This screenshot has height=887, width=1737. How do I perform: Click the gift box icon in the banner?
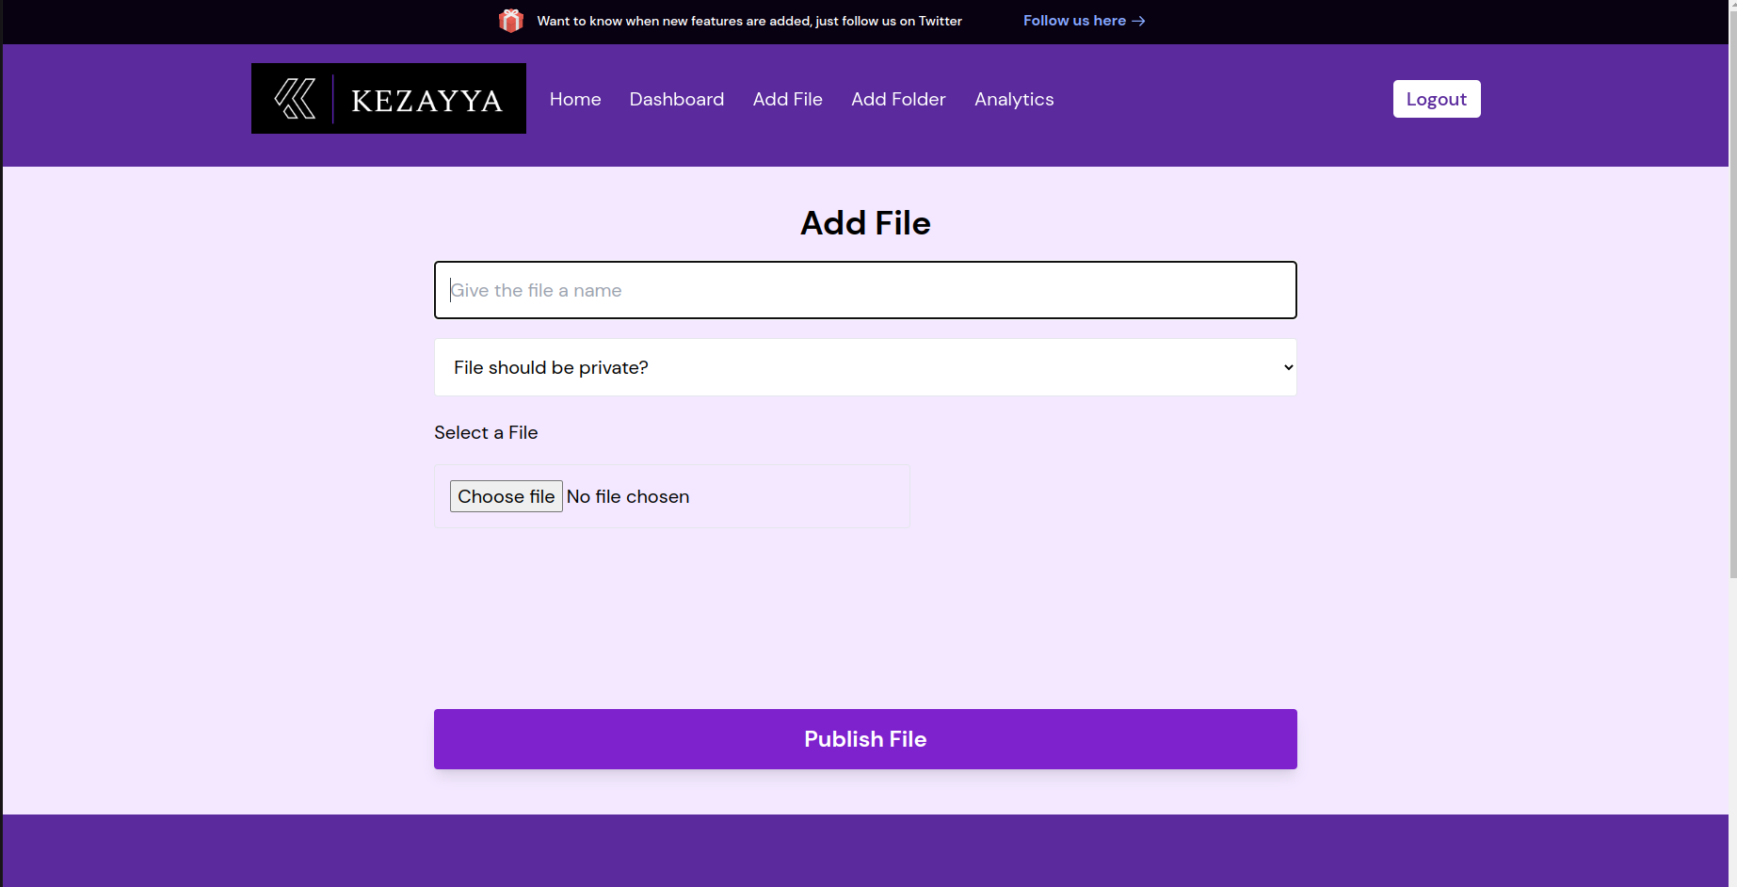(x=510, y=21)
